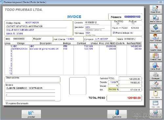The height and width of the screenshot is (120, 164).
Task: Click the Observaciones text box
Action: (x=32, y=79)
